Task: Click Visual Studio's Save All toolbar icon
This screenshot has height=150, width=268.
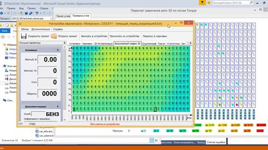Action: (x=31, y=13)
